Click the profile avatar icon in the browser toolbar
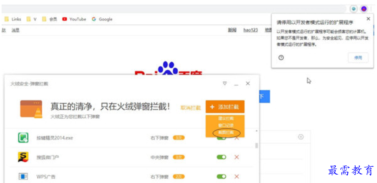This screenshot has height=183, width=377. (364, 9)
